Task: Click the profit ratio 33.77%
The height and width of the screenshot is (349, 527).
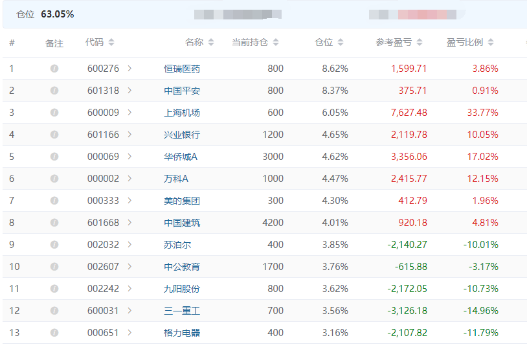Action: (x=482, y=113)
